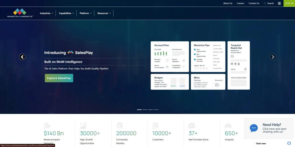Click the Recent Highlights icon in Account Plan
This screenshot has width=295, height=147.
coord(184,60)
